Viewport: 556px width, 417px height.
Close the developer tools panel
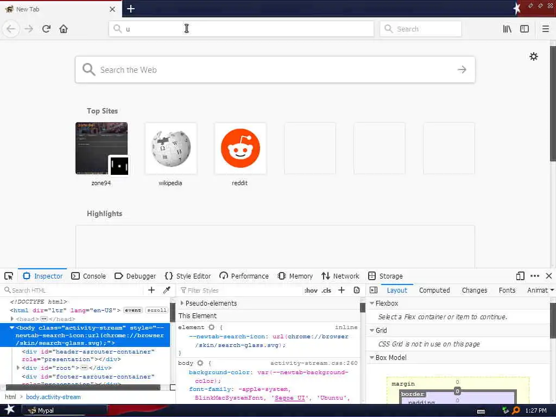(549, 276)
